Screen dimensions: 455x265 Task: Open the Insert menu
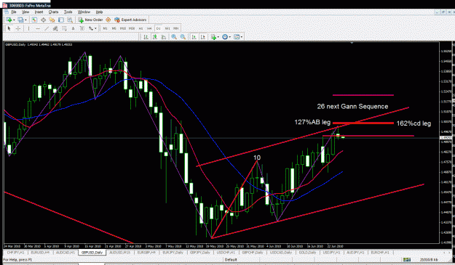tap(39, 12)
